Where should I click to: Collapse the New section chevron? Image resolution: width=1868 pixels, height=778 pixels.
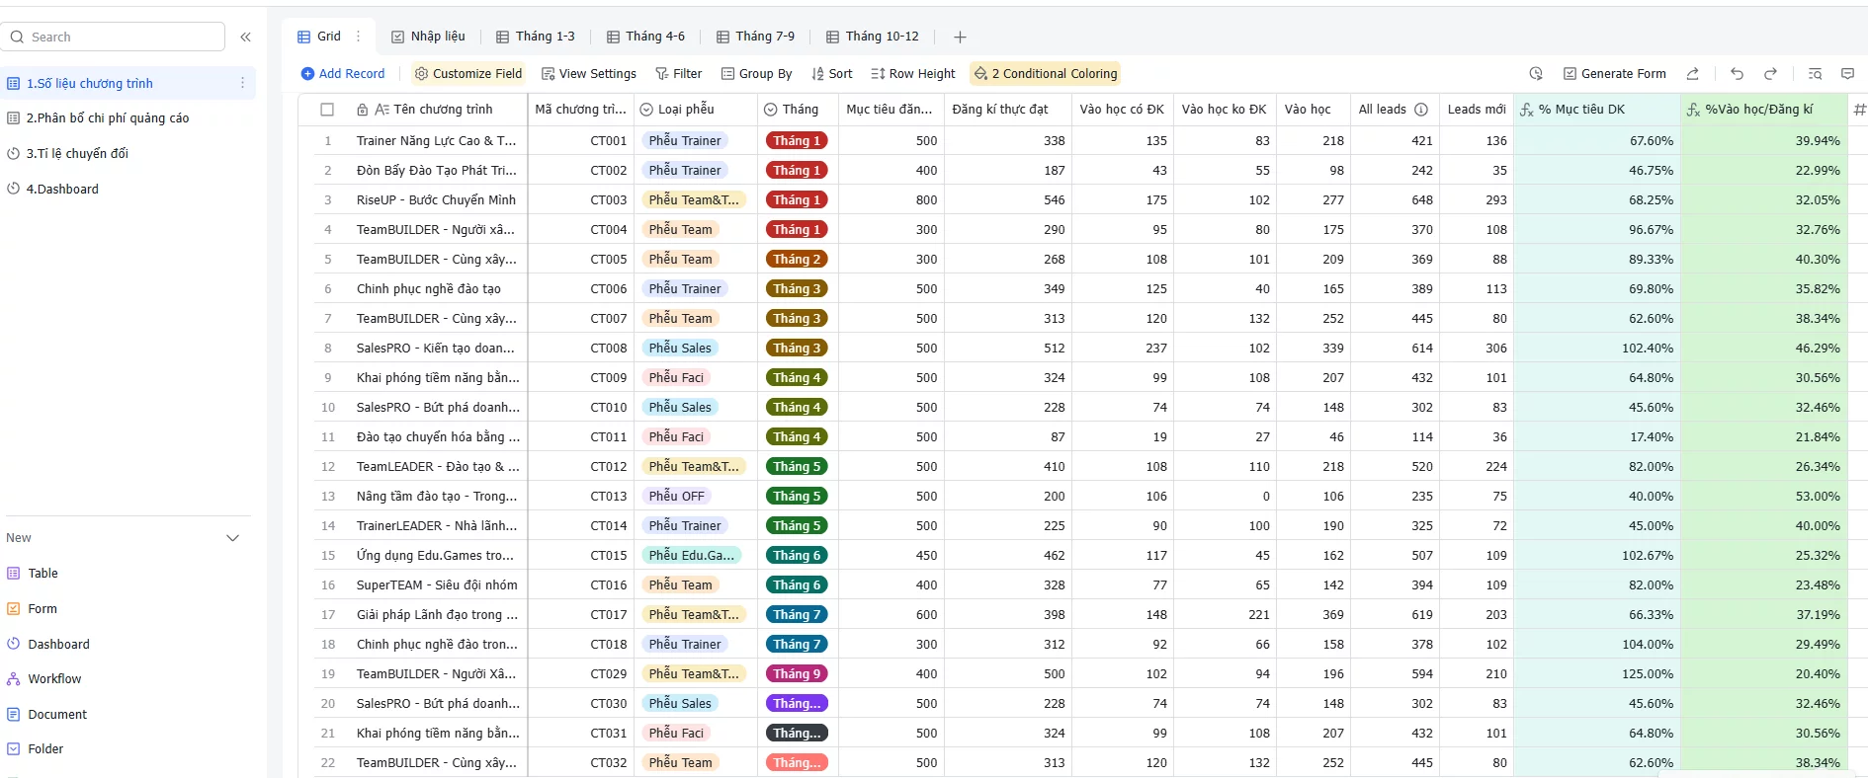click(x=233, y=538)
